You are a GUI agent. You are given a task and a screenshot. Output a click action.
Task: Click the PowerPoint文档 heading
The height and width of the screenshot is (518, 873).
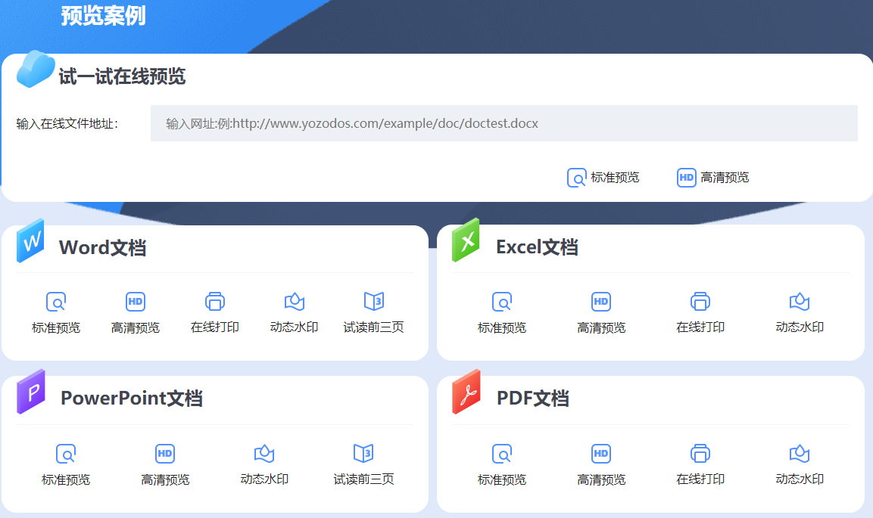click(132, 399)
